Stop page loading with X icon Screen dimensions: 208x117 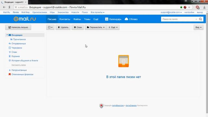click(x=16, y=7)
